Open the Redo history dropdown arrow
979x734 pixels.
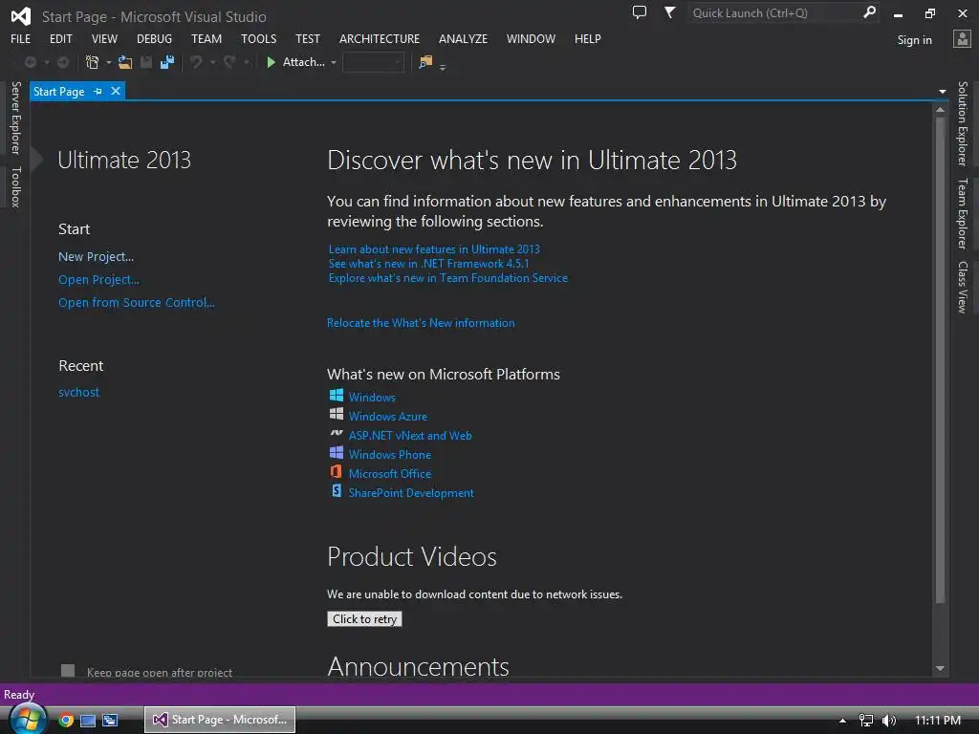[247, 62]
